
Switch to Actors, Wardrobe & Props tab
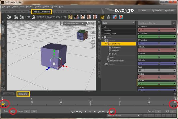click(x=15, y=11)
